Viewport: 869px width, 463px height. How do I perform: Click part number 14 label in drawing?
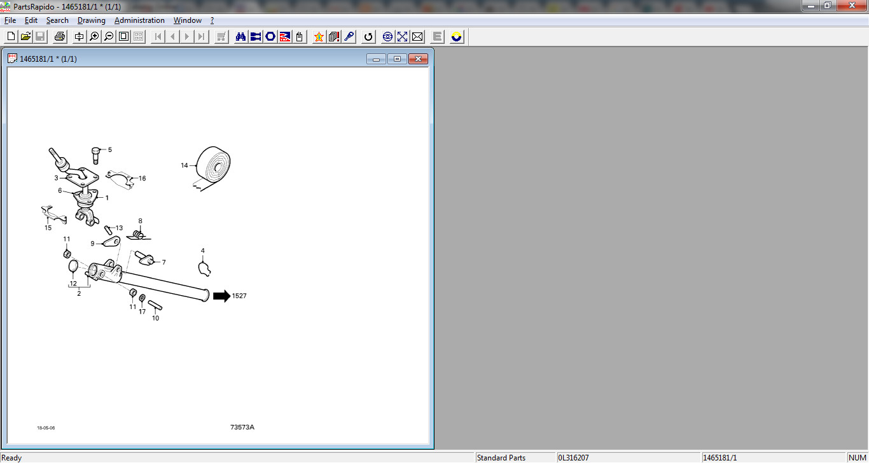tap(184, 165)
